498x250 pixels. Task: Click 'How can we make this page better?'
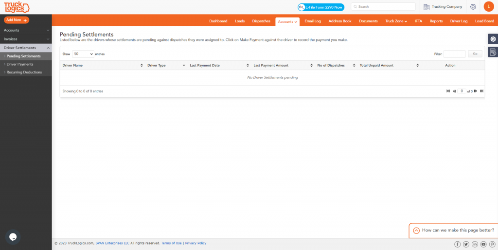coord(458,231)
